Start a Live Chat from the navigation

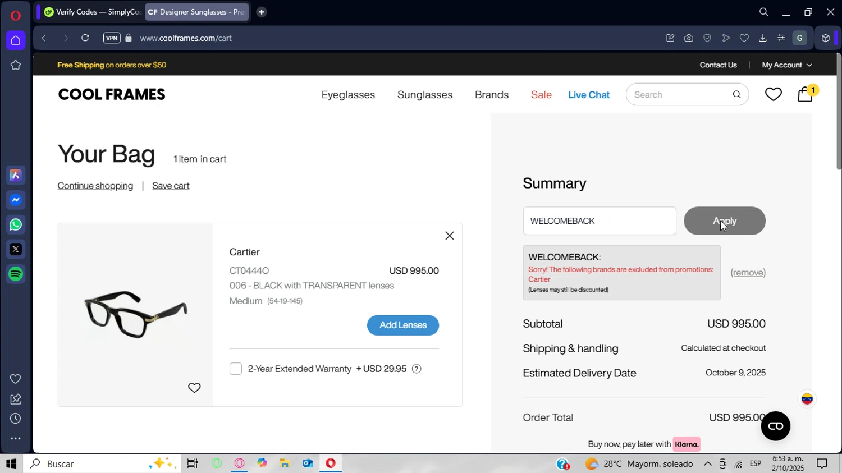tap(589, 95)
